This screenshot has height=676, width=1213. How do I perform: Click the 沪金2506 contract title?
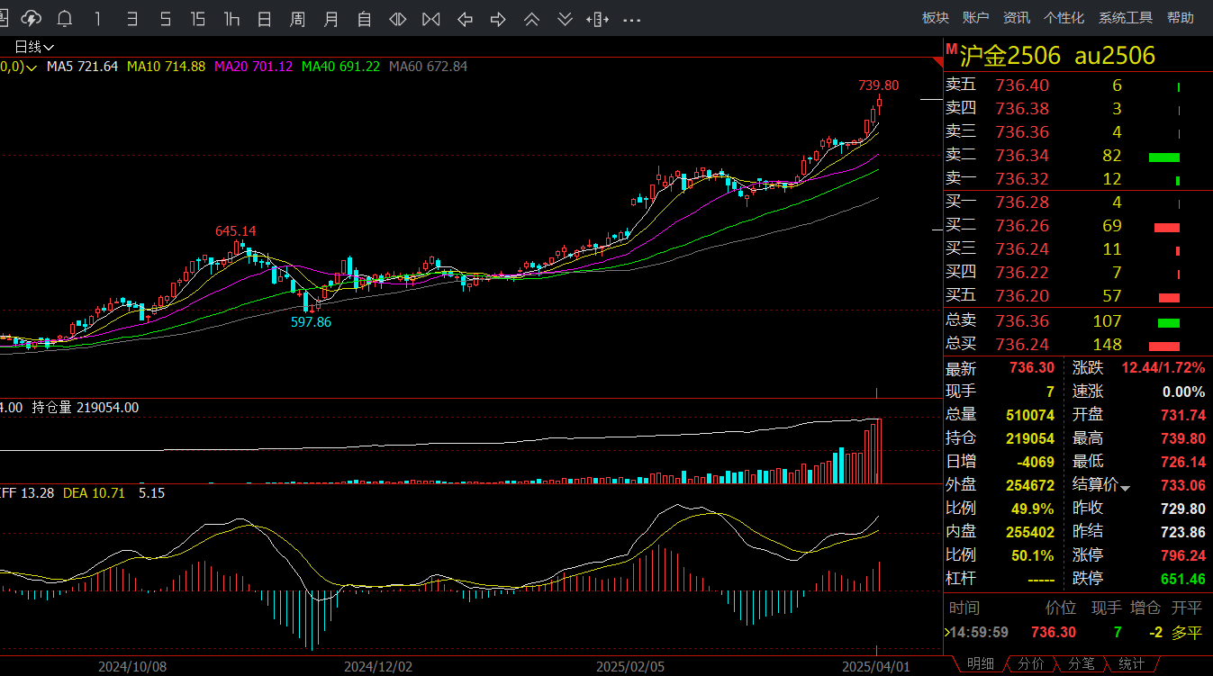point(1010,56)
